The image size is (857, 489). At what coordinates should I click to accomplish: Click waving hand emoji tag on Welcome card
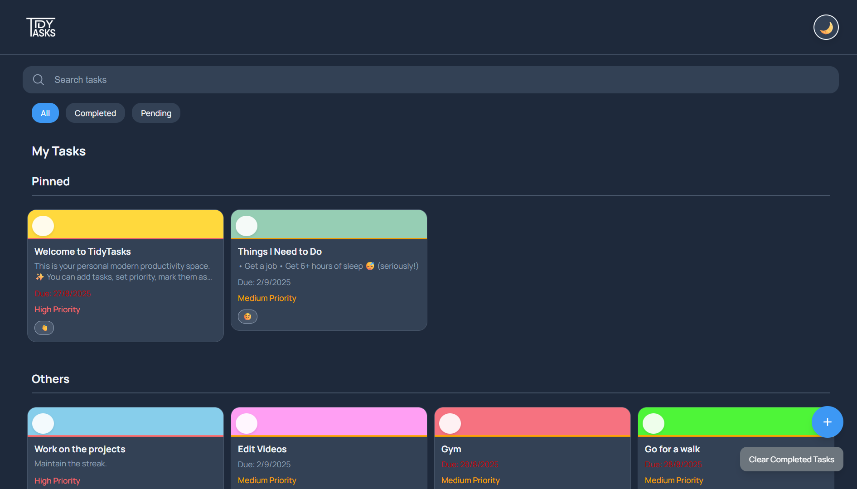coord(44,328)
